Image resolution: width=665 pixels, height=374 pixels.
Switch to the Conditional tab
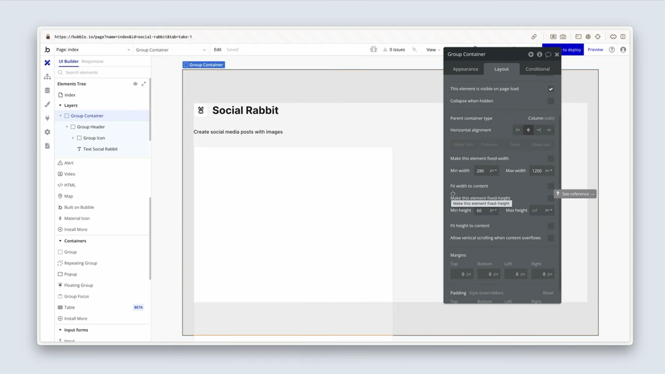pyautogui.click(x=537, y=69)
